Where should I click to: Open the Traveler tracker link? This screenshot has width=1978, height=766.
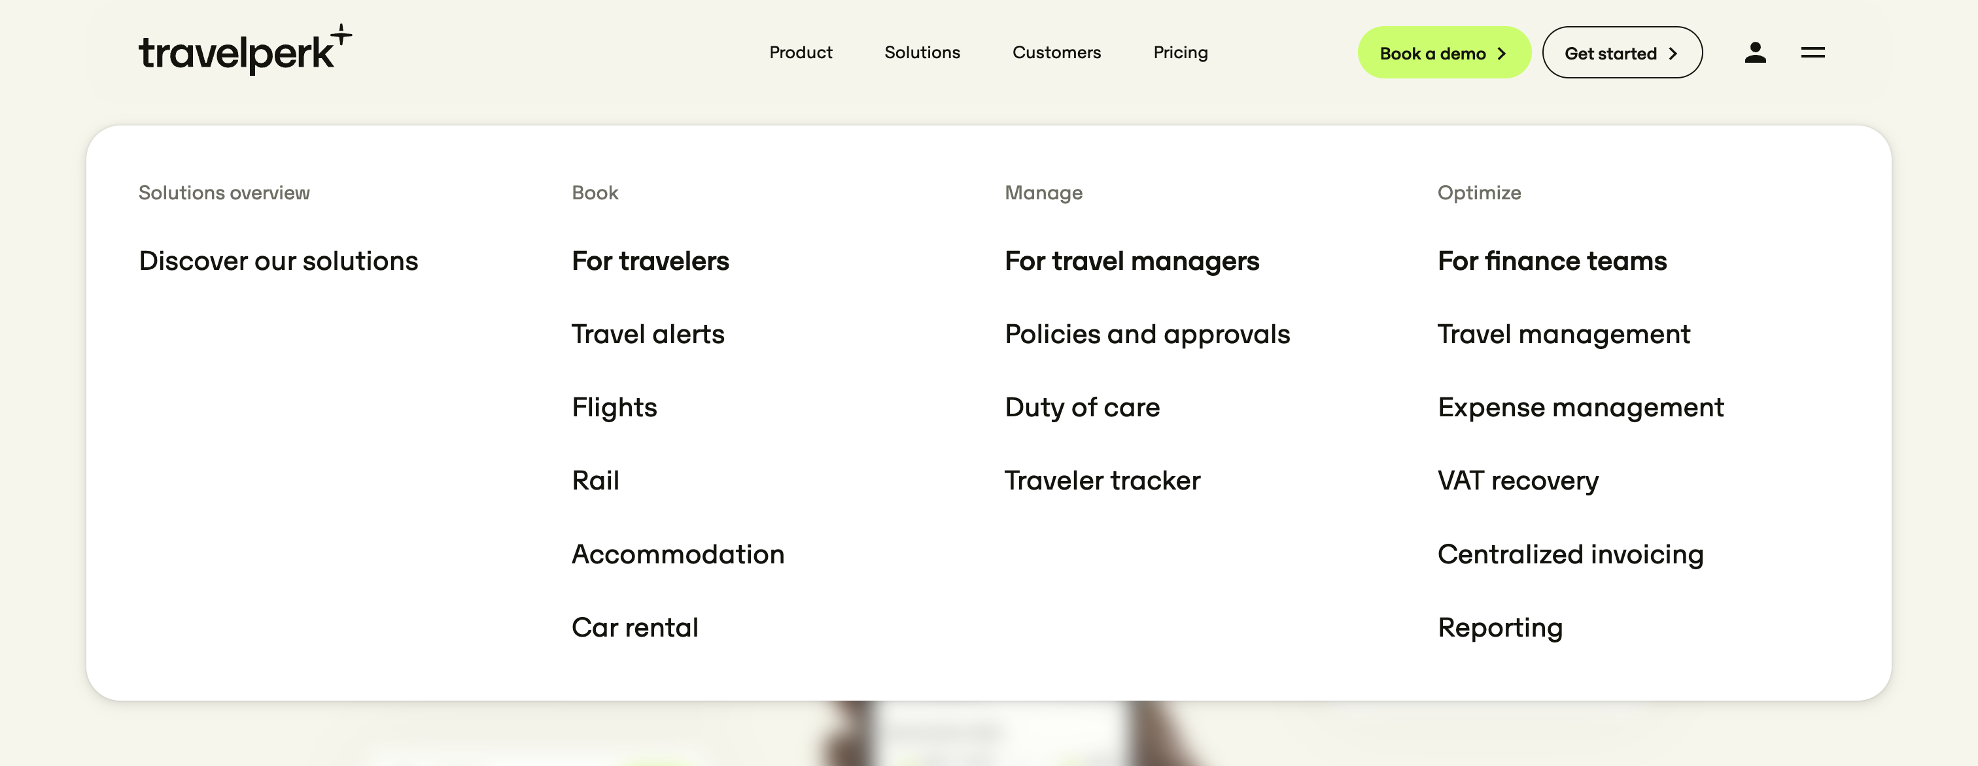[x=1102, y=480]
